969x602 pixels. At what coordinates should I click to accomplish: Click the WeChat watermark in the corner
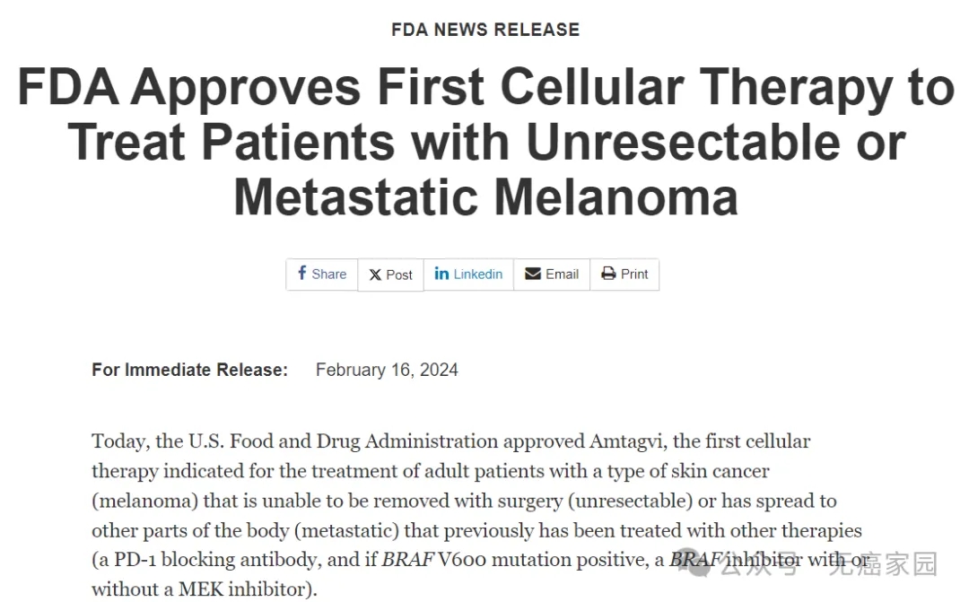coord(830,563)
